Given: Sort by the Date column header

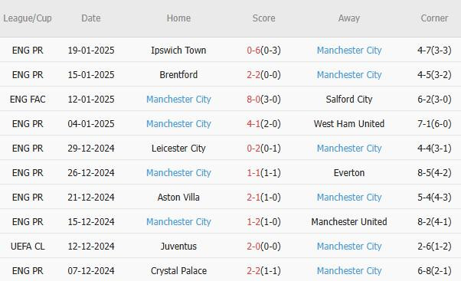Looking at the screenshot, I should 91,18.
